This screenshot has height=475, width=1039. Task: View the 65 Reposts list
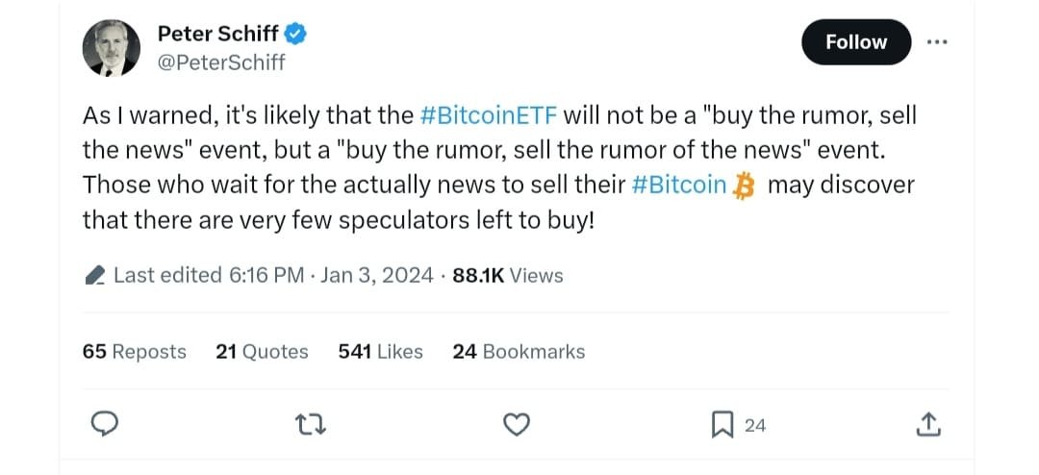(135, 352)
